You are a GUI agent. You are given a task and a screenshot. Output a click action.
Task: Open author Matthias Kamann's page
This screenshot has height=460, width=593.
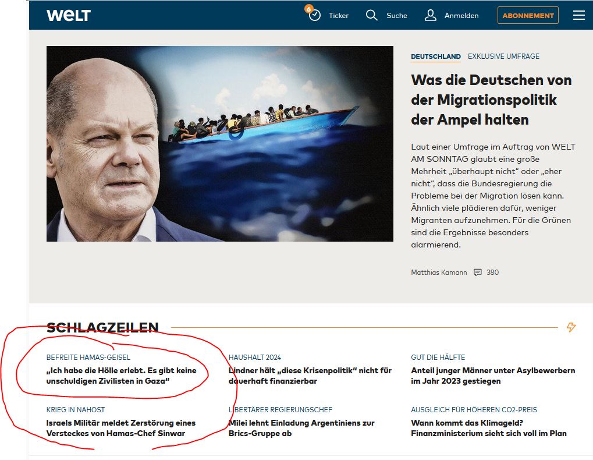click(x=439, y=273)
